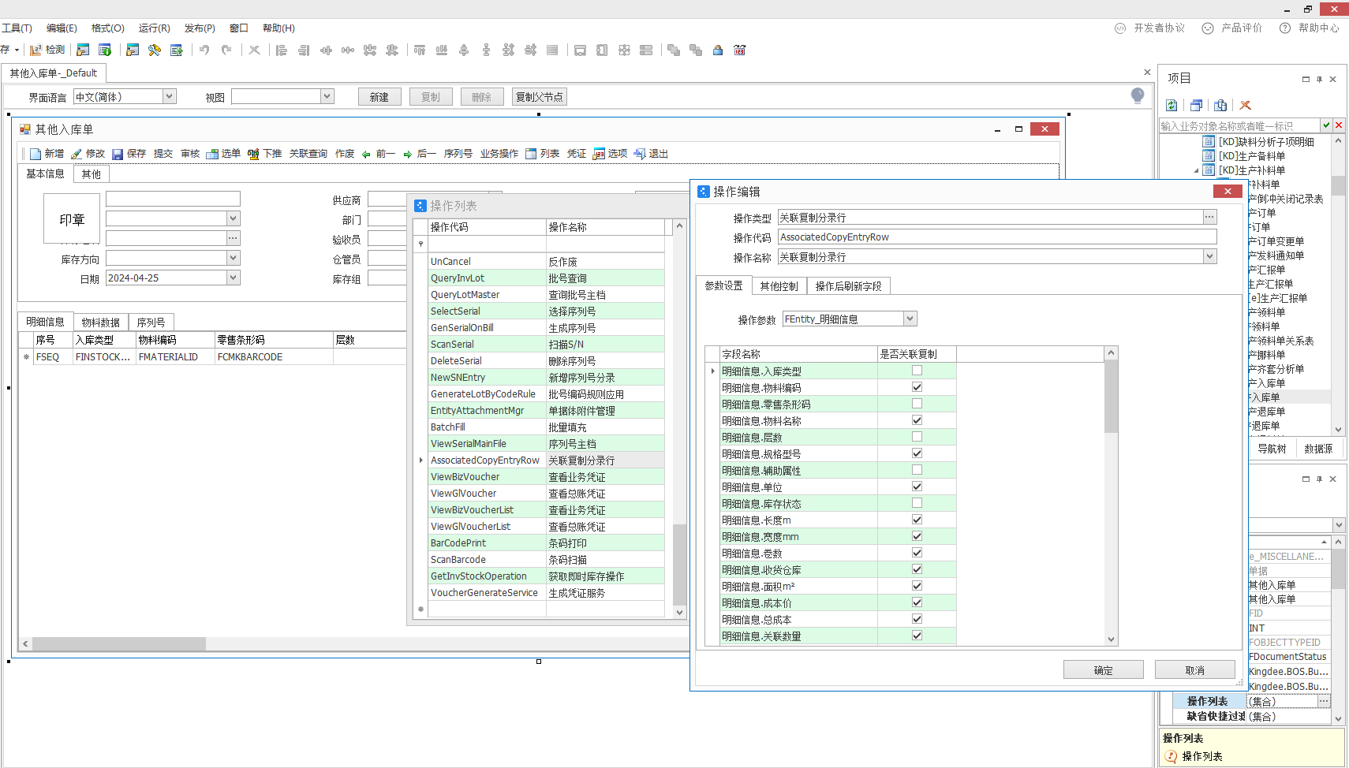Enable the 明细信息.入库类型 checkbox
Image resolution: width=1349 pixels, height=768 pixels.
click(x=917, y=371)
